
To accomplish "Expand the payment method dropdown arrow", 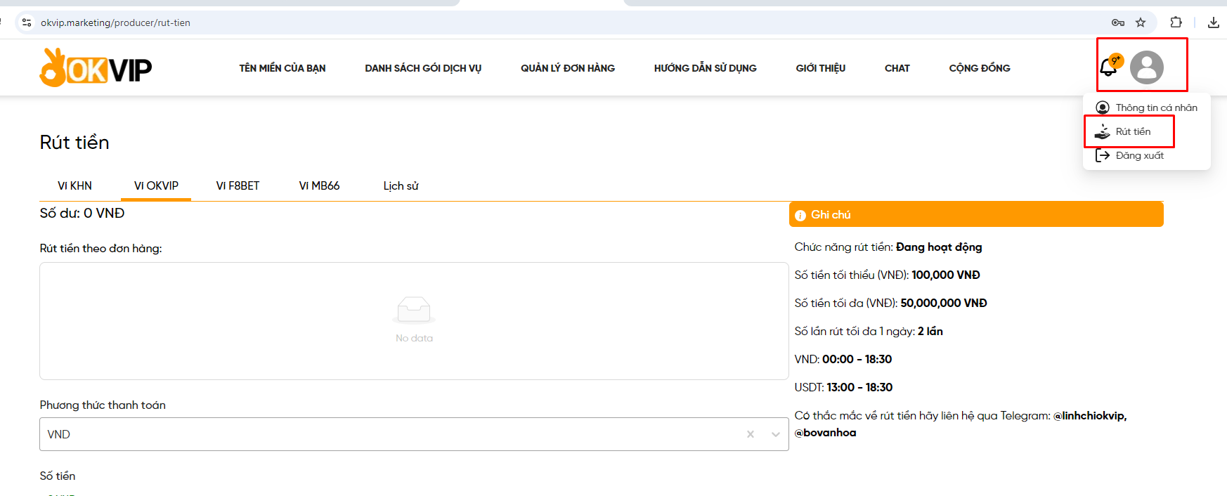I will coord(775,434).
